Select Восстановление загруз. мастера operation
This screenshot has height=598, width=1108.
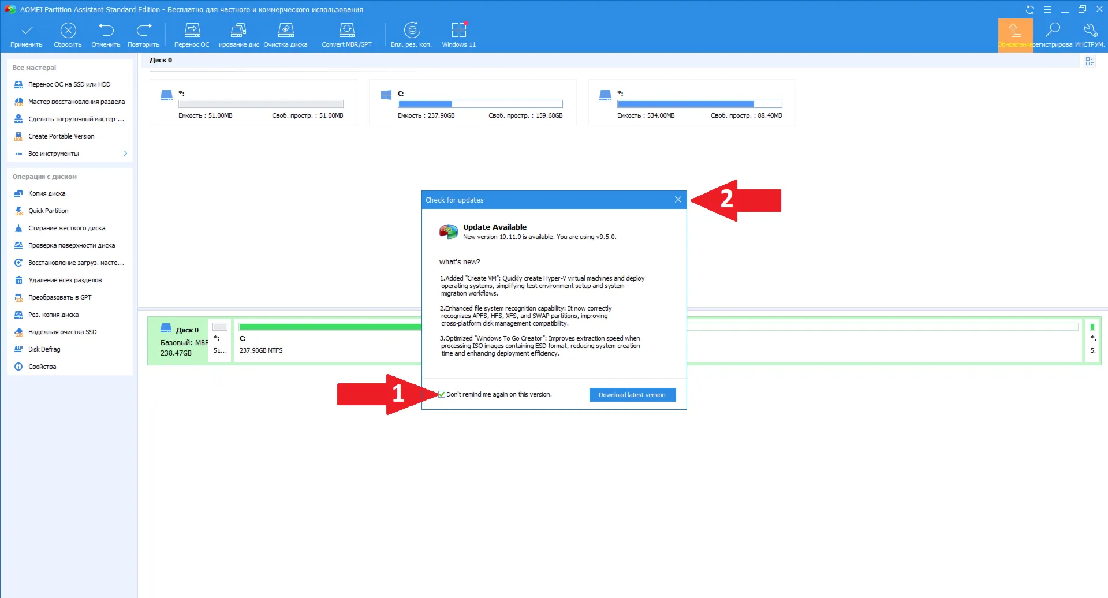[69, 263]
